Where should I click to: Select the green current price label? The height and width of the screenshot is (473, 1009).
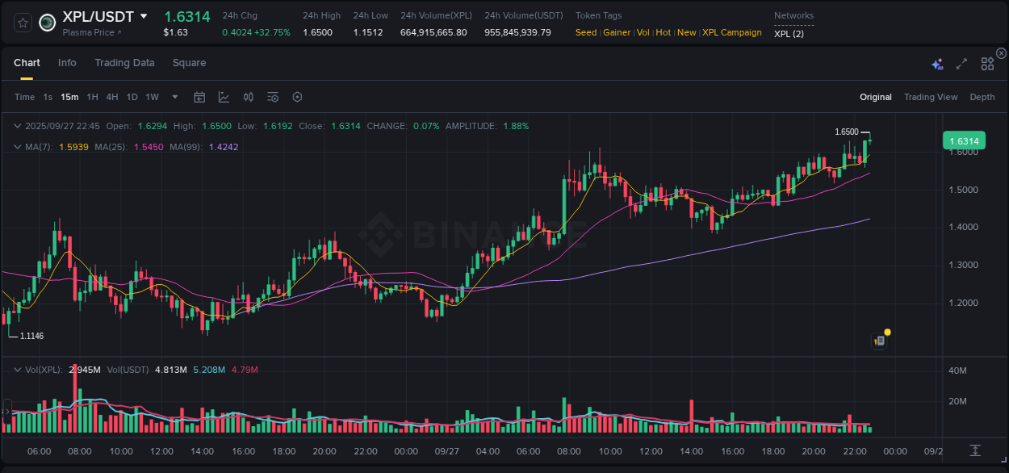coord(965,140)
